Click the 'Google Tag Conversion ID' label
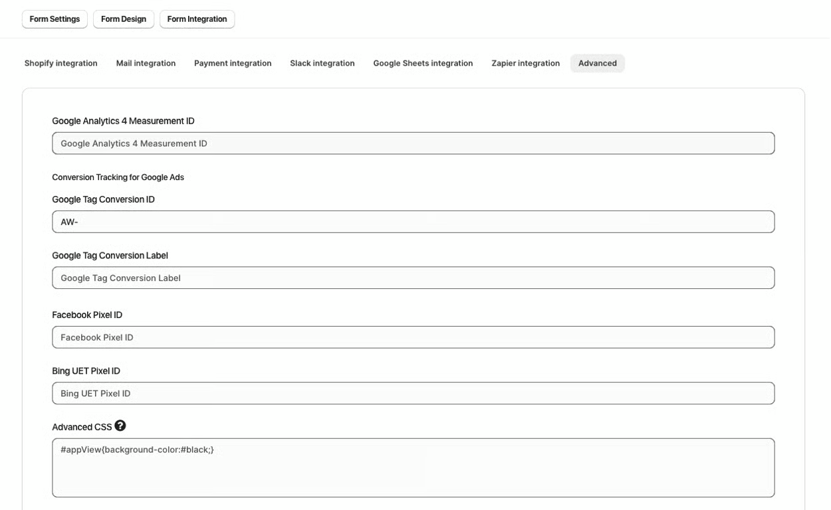 click(104, 199)
